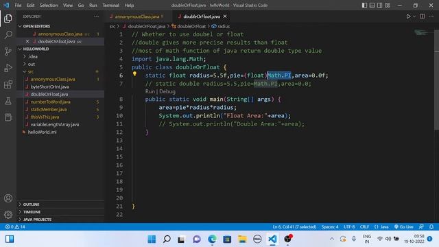Screen dimensions: 439x247
Task: Open the Run and Debug view
Action: point(8,68)
